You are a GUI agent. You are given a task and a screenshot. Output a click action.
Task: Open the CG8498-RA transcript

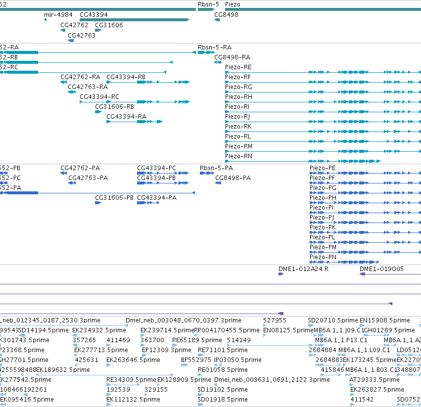232,57
